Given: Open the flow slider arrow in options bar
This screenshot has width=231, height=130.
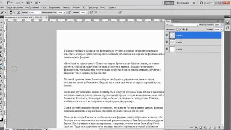Looking at the screenshot, I should coord(87,13).
